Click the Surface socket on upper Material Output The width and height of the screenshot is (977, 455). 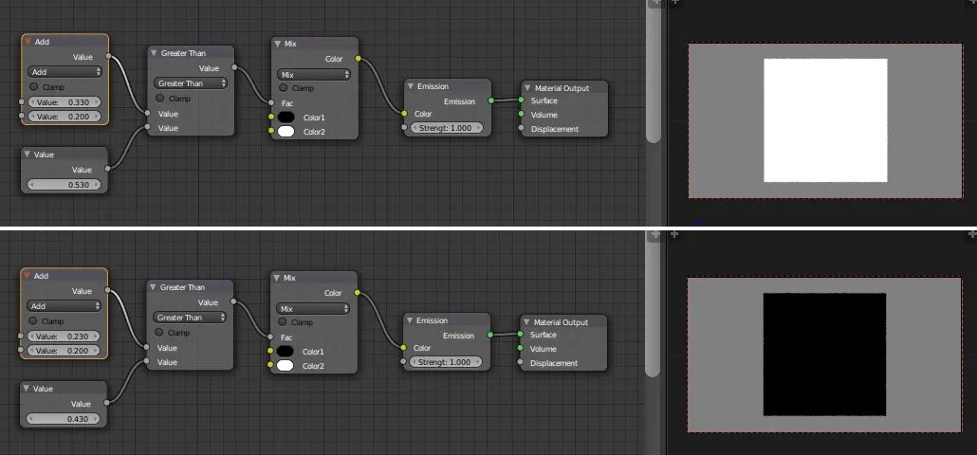click(521, 100)
